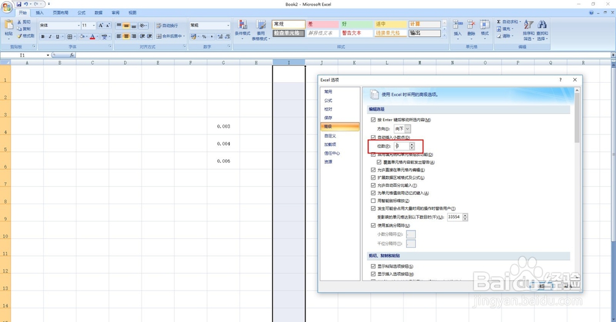616x322 pixels.
Task: Toggle Underline formatting
Action: coord(57,36)
